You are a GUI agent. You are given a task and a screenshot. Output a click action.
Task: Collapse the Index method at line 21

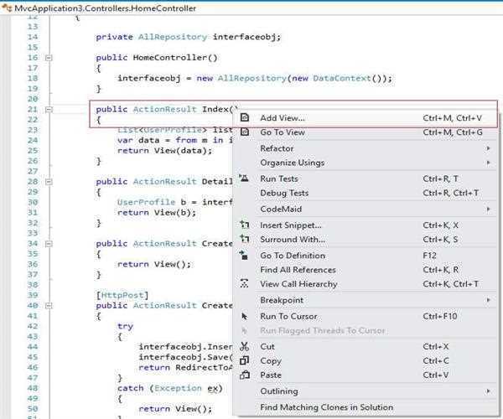pos(49,110)
